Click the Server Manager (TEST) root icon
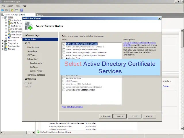 [x=2, y=15]
